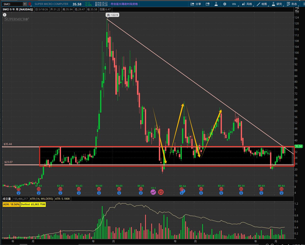Image resolution: width=305 pixels, height=245 pixels.
Task: Click the ATR: 5.1808 value
Action: (62, 199)
